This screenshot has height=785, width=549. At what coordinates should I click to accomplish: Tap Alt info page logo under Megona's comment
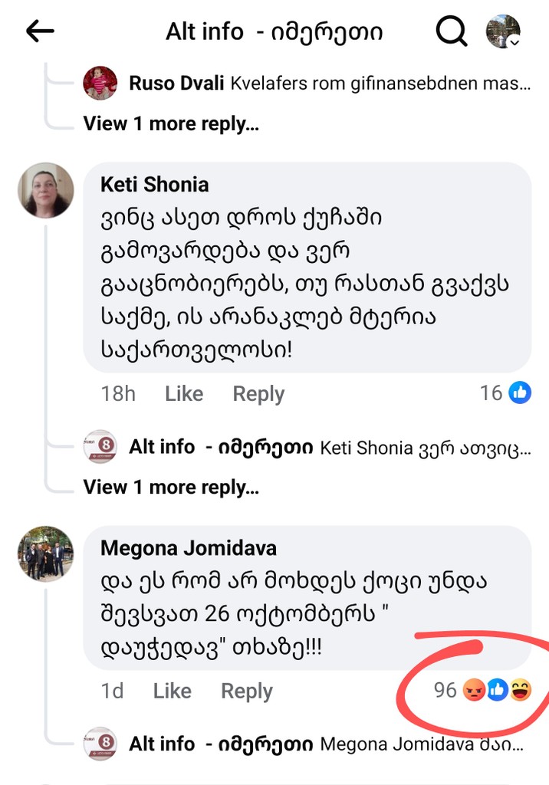tap(100, 743)
